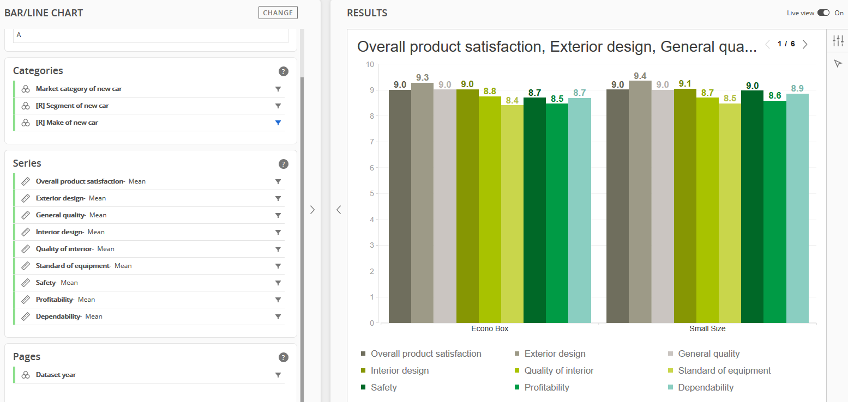
Task: Open filter for Interior design series
Action: [x=278, y=232]
